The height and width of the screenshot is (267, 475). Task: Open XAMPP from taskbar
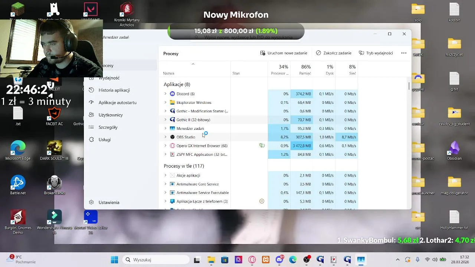click(x=266, y=260)
